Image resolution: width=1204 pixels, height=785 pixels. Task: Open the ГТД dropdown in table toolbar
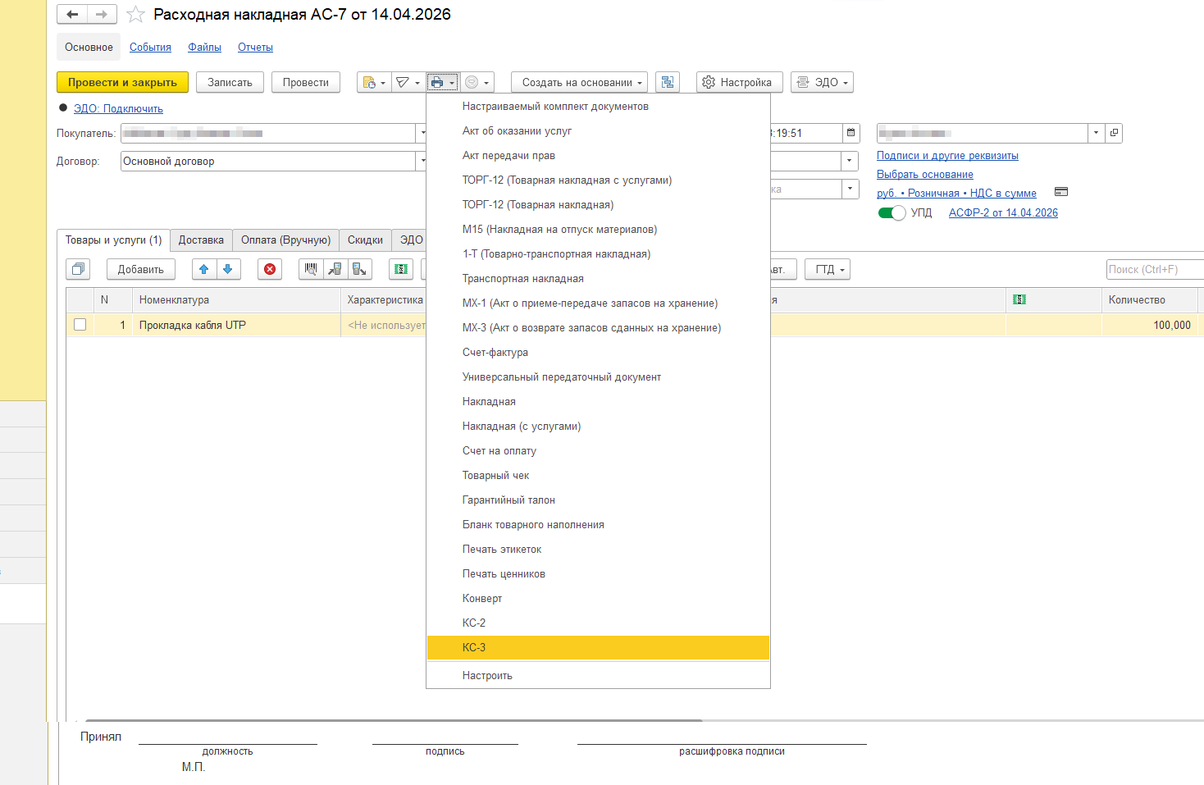(x=828, y=269)
